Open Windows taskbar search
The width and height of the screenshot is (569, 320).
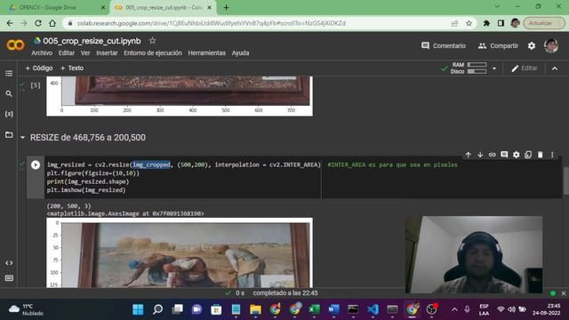pyautogui.click(x=157, y=309)
